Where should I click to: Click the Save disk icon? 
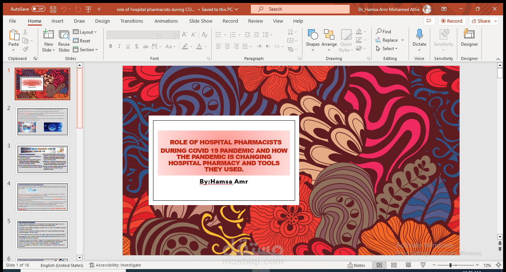point(53,9)
